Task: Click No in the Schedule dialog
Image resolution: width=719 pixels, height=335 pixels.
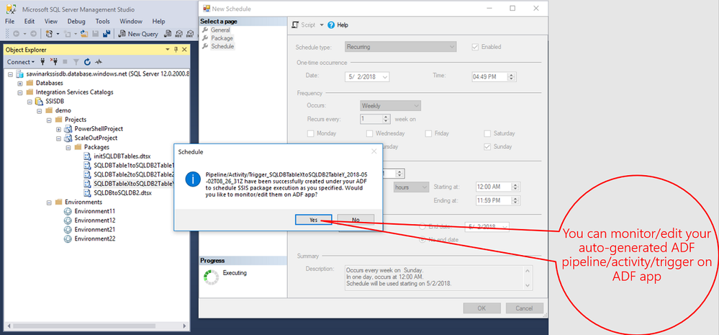Action: 356,220
